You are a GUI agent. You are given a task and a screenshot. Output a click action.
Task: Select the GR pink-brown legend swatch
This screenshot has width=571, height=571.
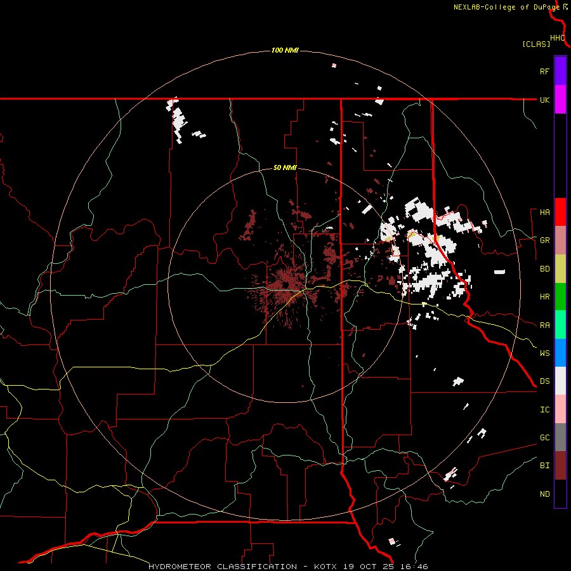tap(560, 240)
